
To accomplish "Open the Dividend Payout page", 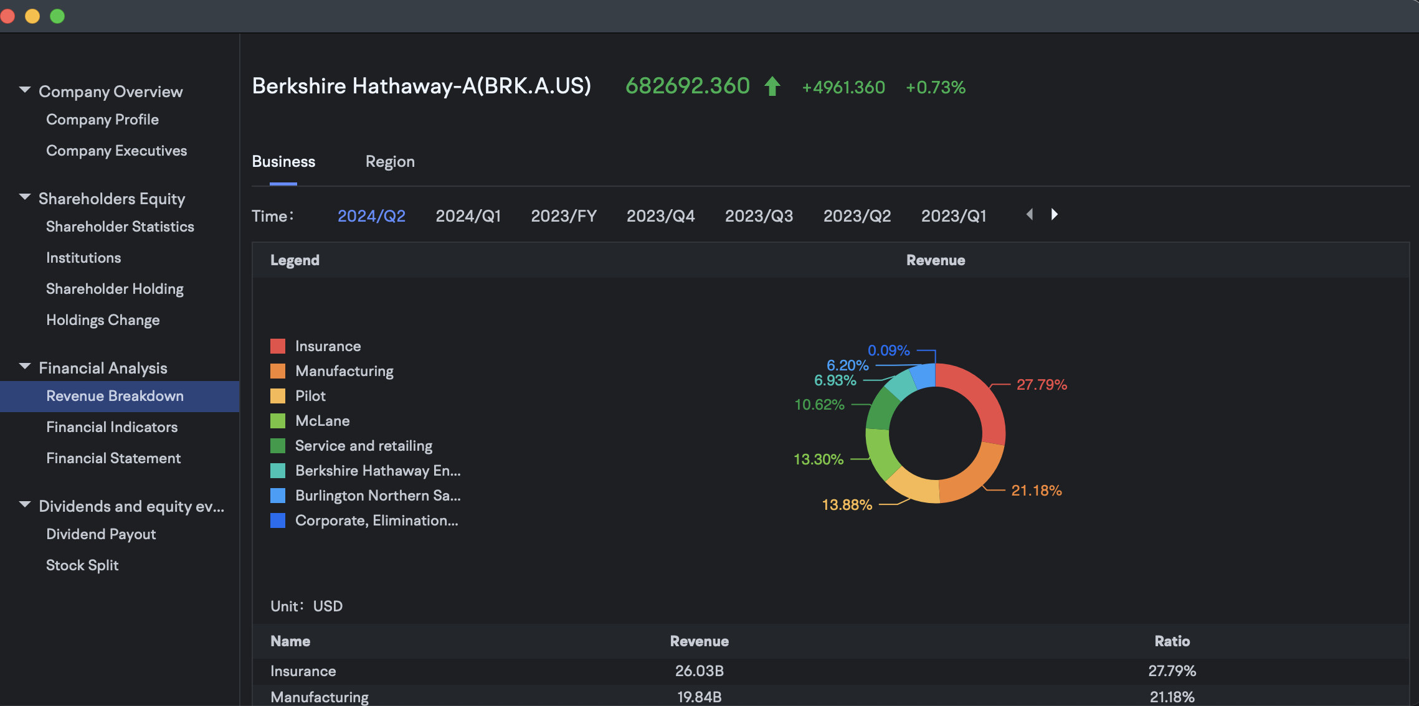I will [100, 534].
